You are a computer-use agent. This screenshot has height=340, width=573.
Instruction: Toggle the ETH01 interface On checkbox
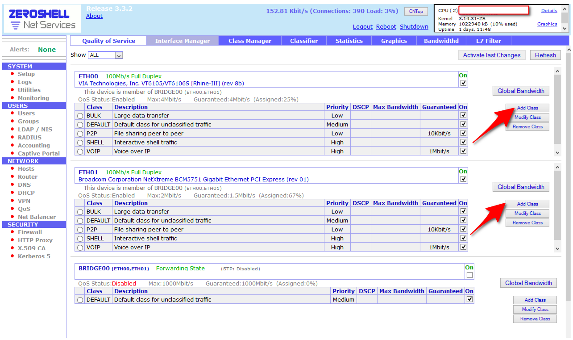(x=463, y=179)
